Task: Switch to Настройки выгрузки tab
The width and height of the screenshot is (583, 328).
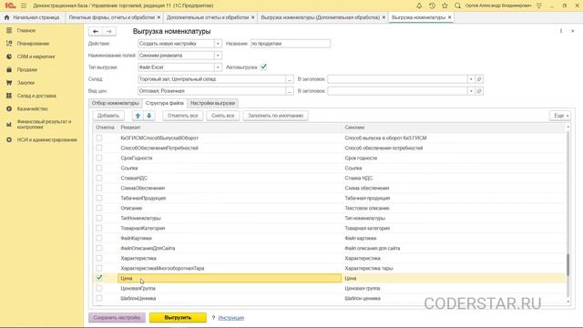Action: pyautogui.click(x=212, y=103)
